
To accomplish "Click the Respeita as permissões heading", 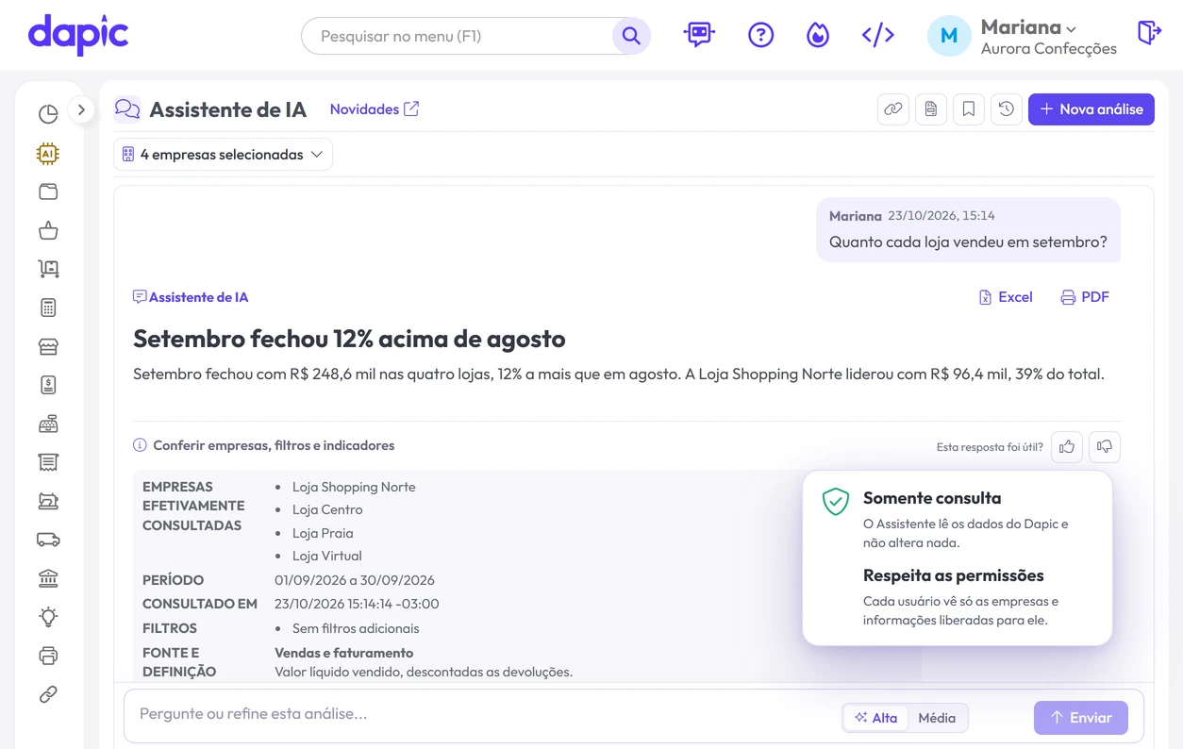I will pos(954,575).
